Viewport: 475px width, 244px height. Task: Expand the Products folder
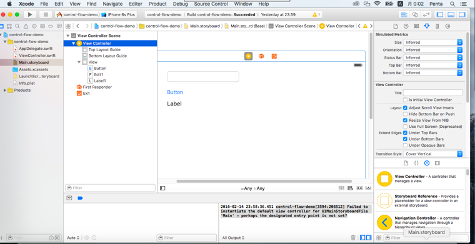pyautogui.click(x=5, y=90)
